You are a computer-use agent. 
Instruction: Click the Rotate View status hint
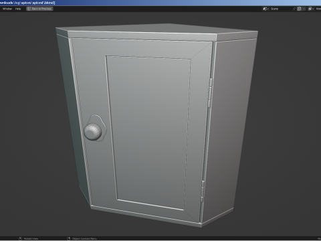[x=29, y=238]
